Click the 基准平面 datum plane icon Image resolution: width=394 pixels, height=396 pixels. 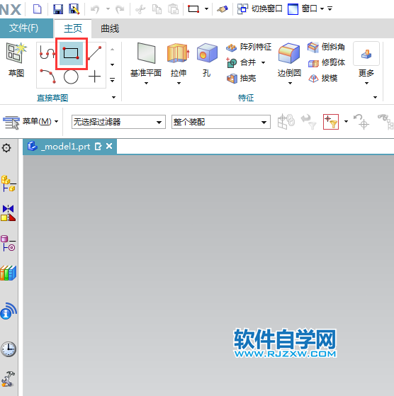click(x=146, y=54)
